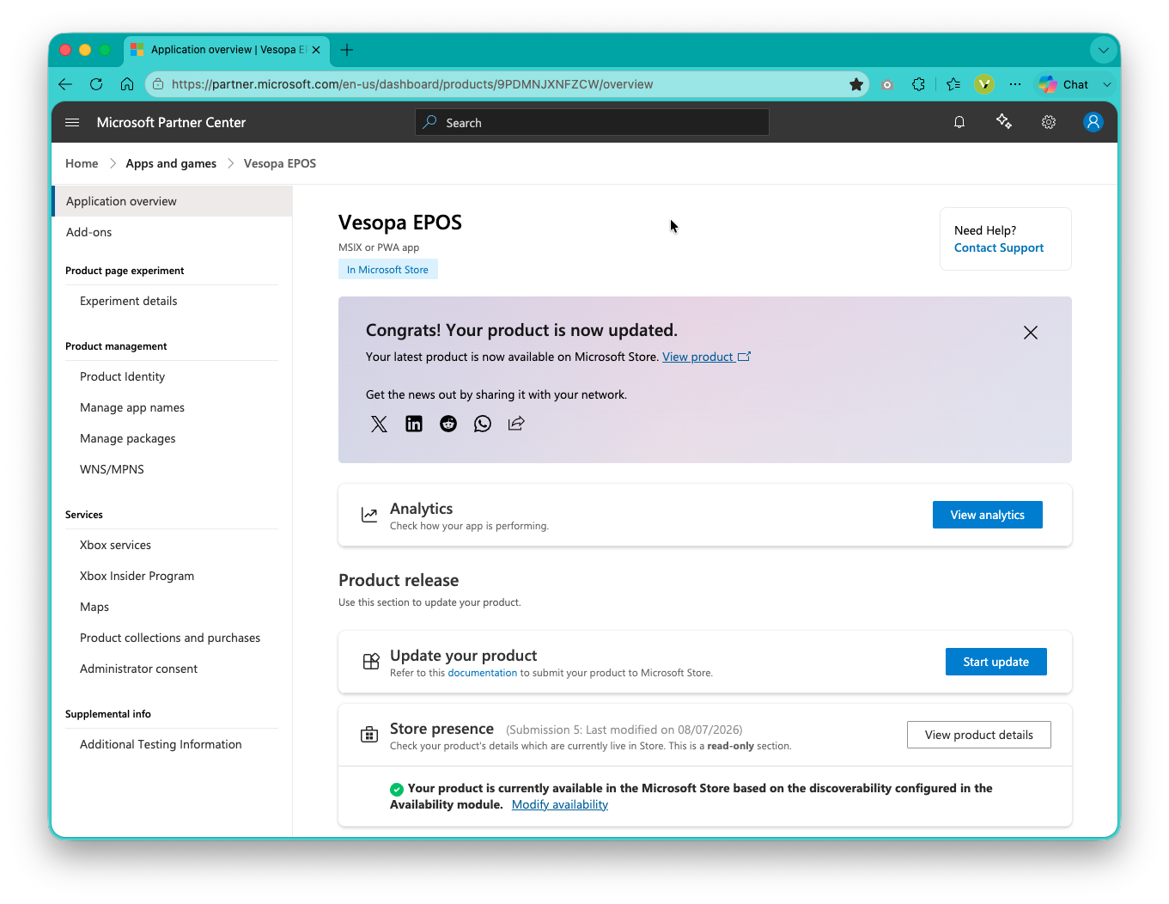Click the green V extension icon
Viewport: 1169px width, 904px height.
984,84
